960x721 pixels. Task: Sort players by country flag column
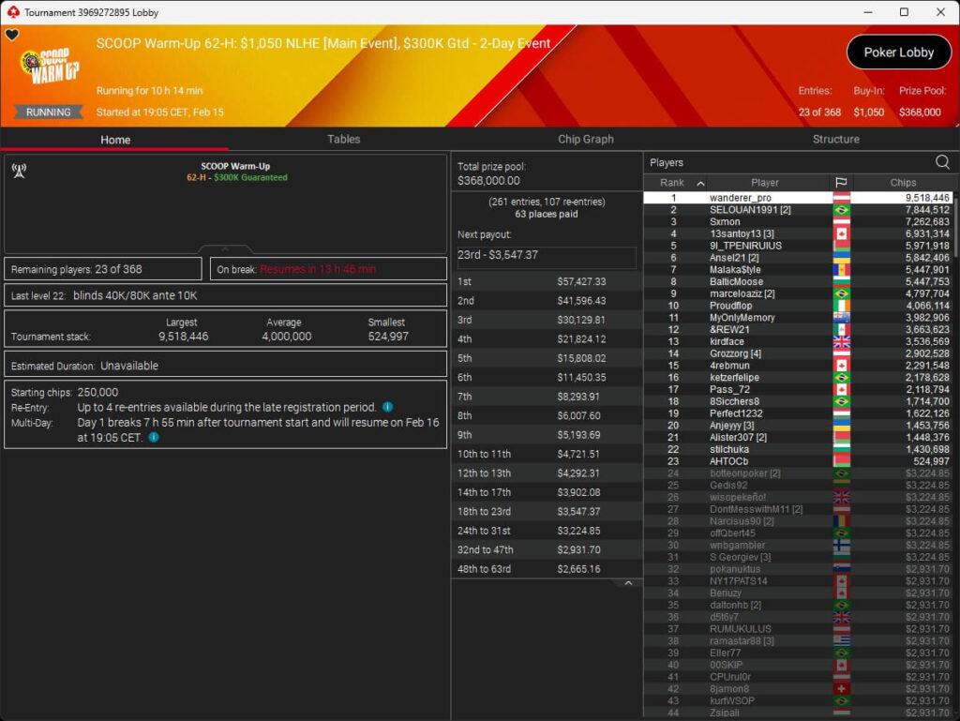pyautogui.click(x=841, y=183)
